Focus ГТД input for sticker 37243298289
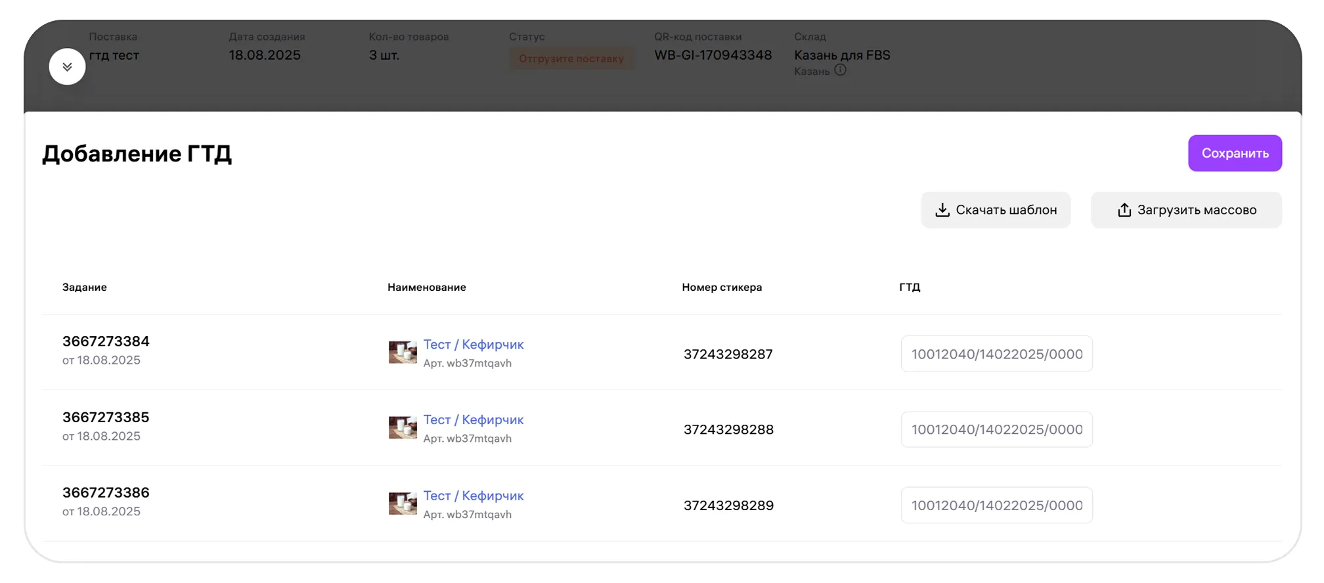Screen dimensions: 1324x583 (x=996, y=506)
